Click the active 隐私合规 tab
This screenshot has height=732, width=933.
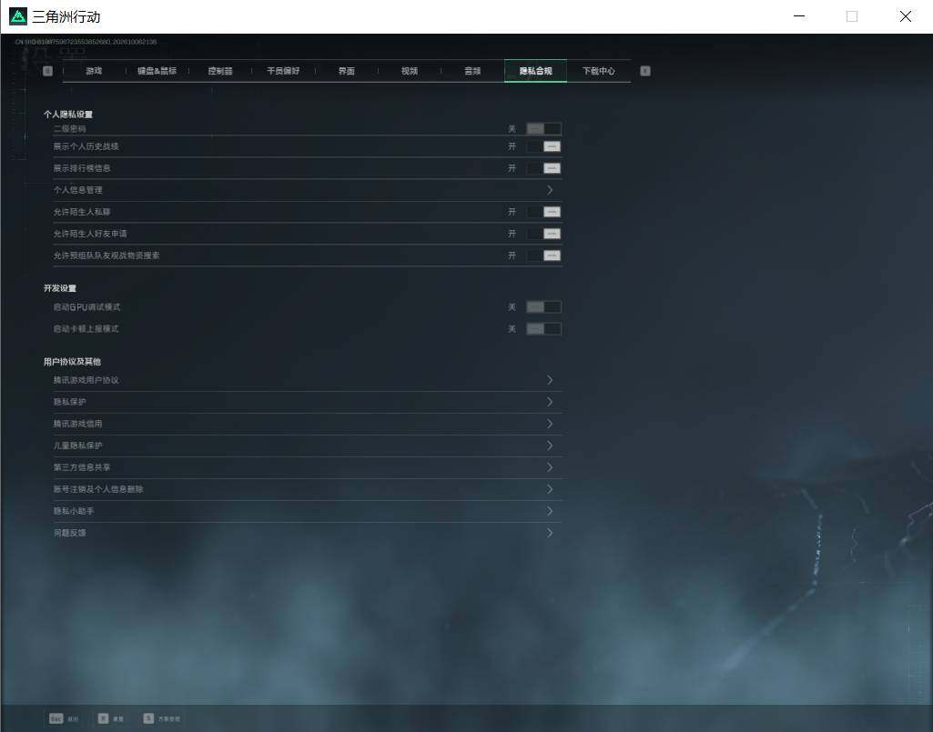pyautogui.click(x=535, y=71)
